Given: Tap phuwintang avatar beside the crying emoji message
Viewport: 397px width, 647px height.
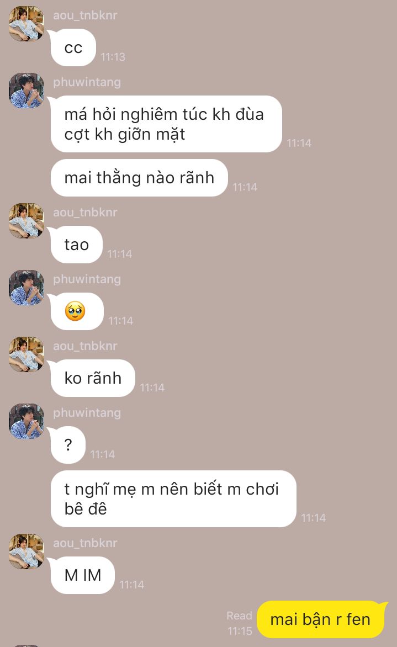Looking at the screenshot, I should point(27,288).
